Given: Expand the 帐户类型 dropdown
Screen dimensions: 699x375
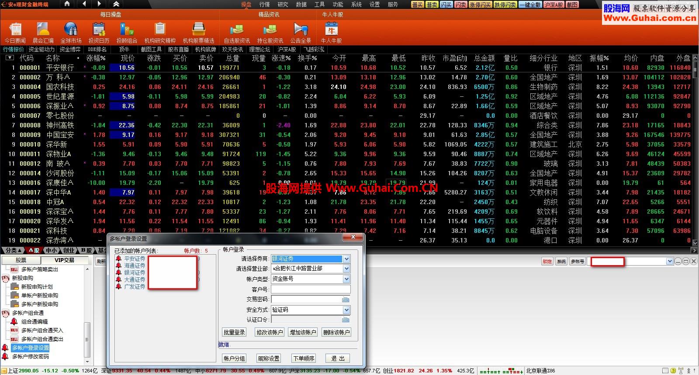Looking at the screenshot, I should (346, 279).
